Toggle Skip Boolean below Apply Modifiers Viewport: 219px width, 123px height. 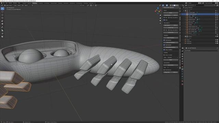click(164, 40)
